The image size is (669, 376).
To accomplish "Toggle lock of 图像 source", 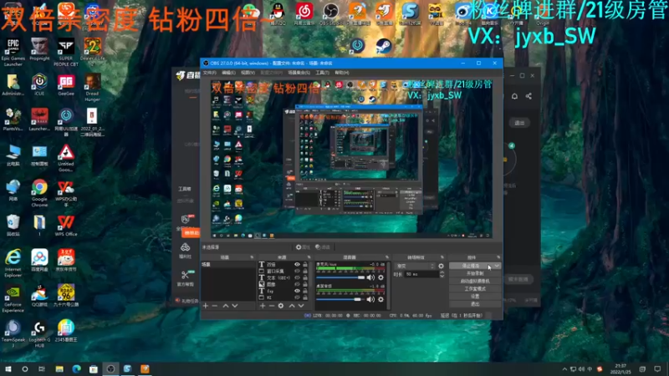I will click(305, 284).
